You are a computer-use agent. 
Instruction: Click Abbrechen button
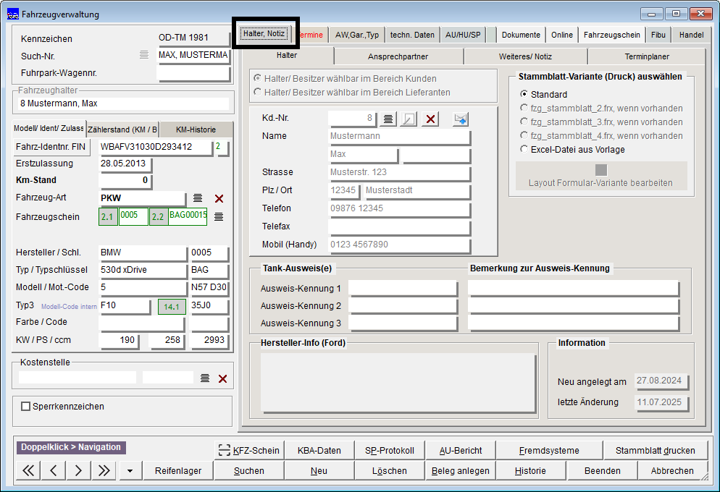click(x=672, y=470)
